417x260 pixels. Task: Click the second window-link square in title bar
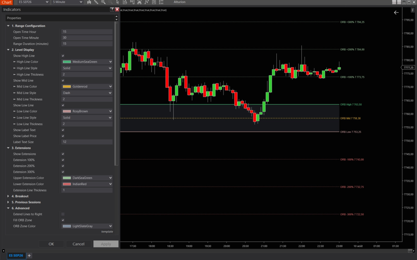[x=399, y=2]
